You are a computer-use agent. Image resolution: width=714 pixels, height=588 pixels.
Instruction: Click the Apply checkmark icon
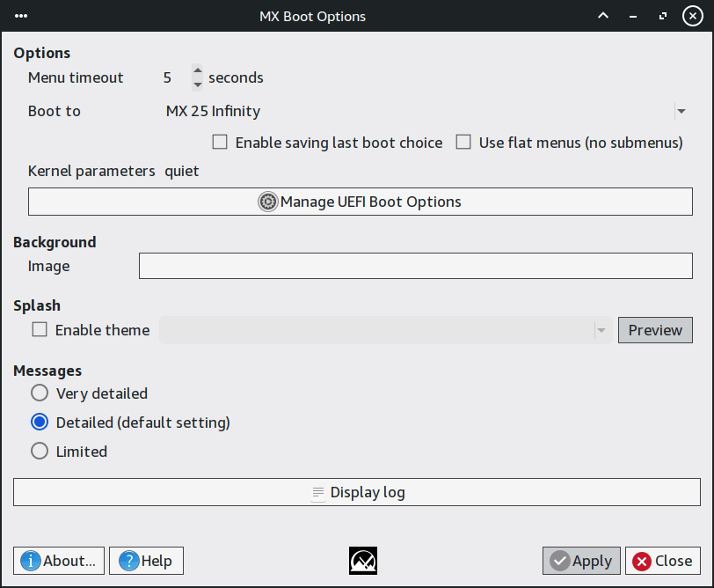[559, 561]
